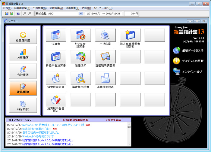
Task: Click the オンラインヘルプ monitor icon
Action: [x=177, y=71]
